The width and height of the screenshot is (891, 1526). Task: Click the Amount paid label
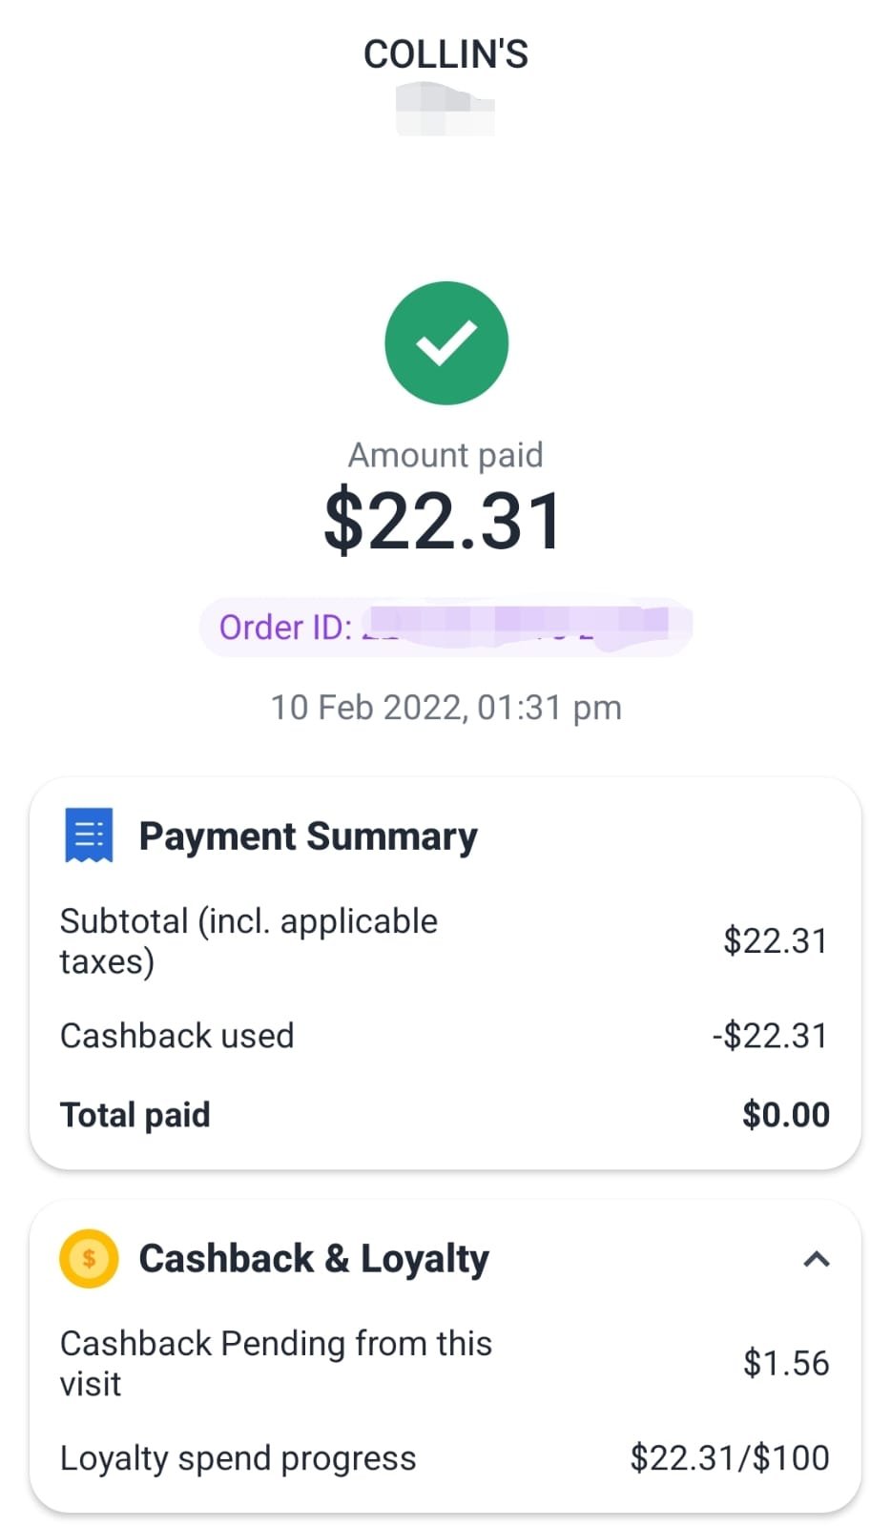point(445,455)
